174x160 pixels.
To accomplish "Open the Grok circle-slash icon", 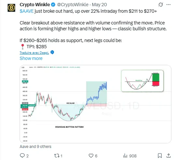I will point(161,5).
